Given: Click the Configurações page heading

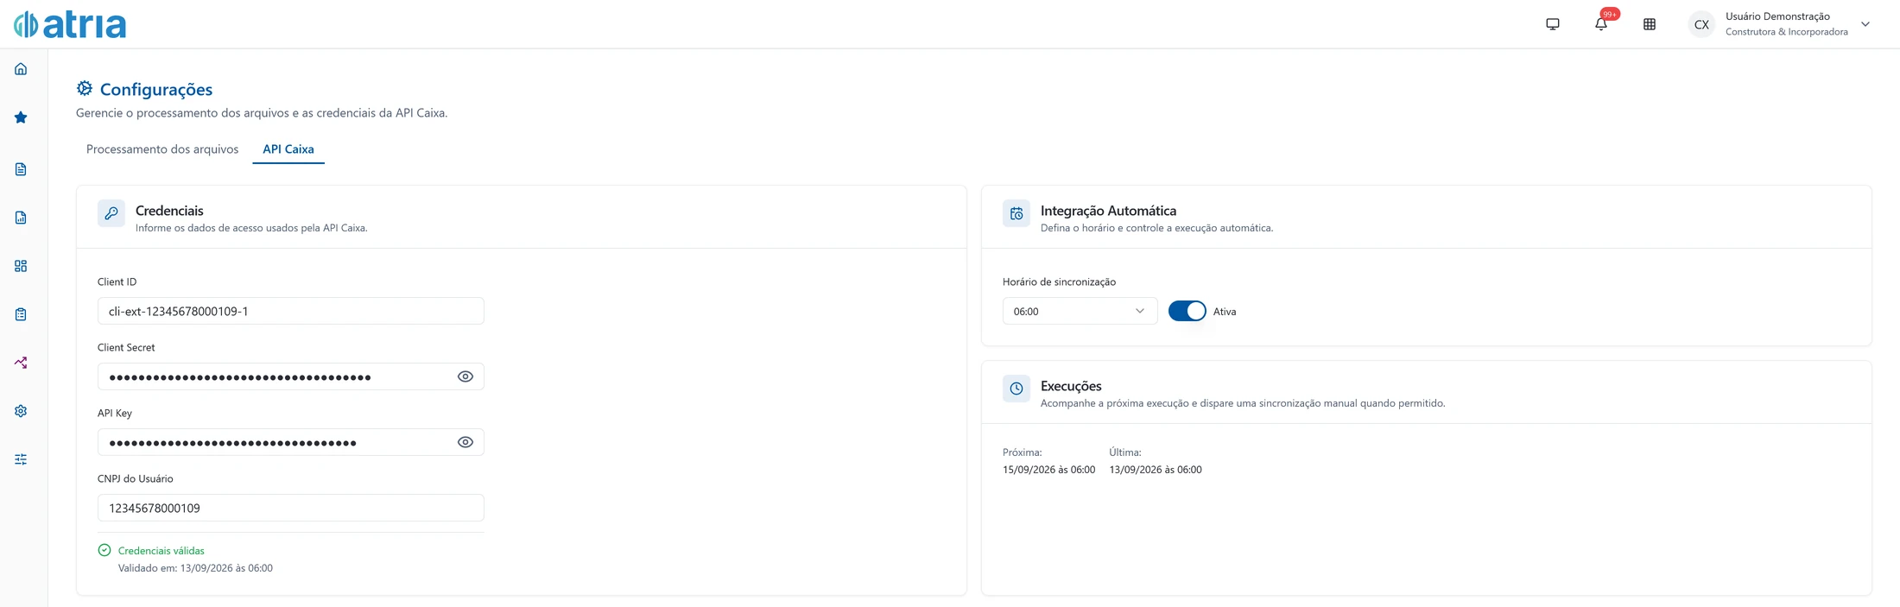Looking at the screenshot, I should (x=156, y=89).
